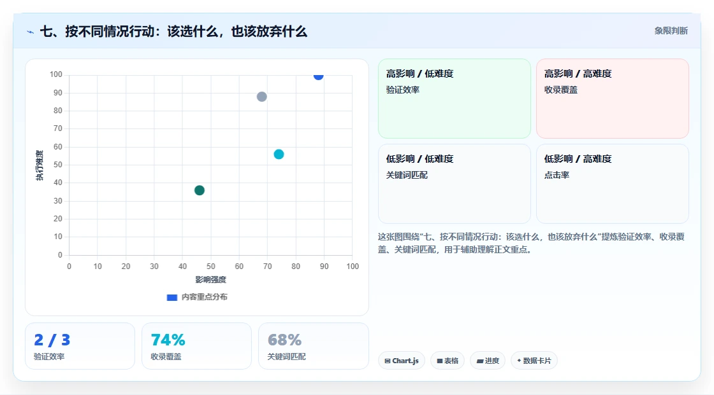Image resolution: width=714 pixels, height=395 pixels.
Task: Click the 表格 tag
Action: [x=448, y=361]
